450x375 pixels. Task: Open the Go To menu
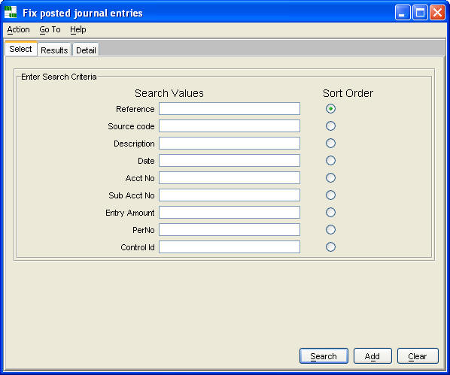coord(50,29)
